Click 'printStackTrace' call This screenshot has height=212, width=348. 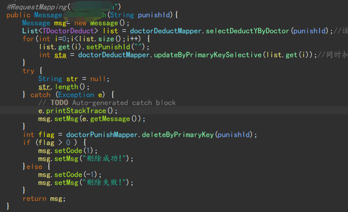pyautogui.click(x=76, y=111)
